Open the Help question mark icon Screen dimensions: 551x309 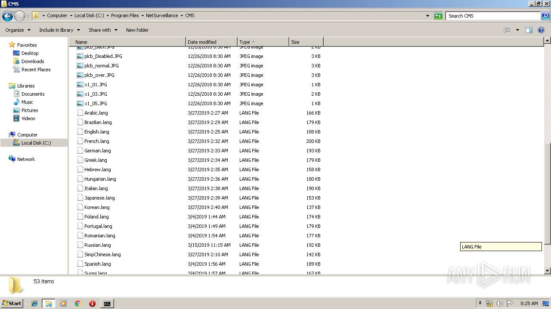[x=542, y=30]
